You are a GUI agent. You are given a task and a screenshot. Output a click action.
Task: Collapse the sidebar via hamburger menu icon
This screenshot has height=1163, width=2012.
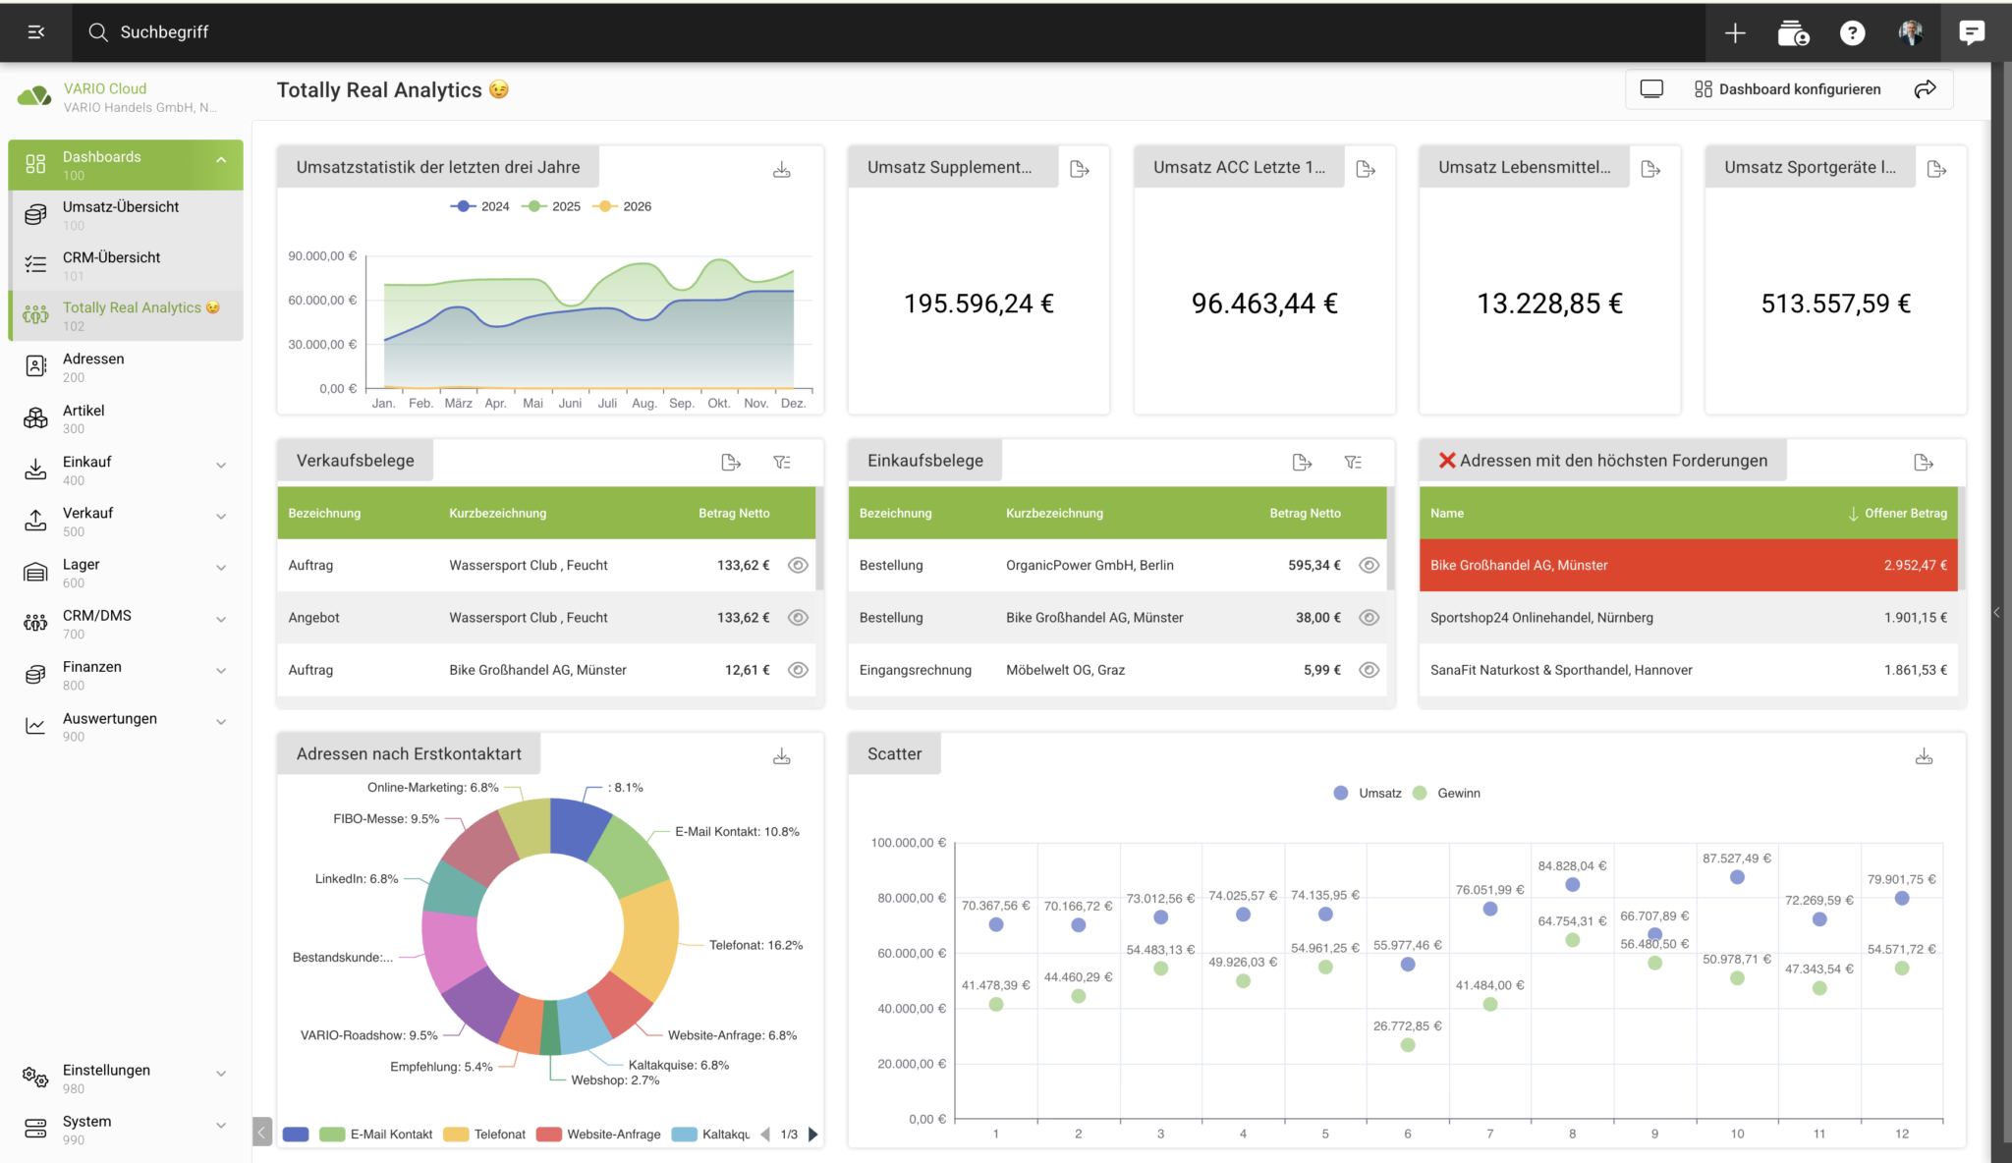(36, 32)
